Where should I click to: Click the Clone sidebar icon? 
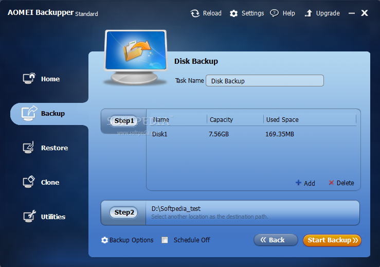coord(29,182)
